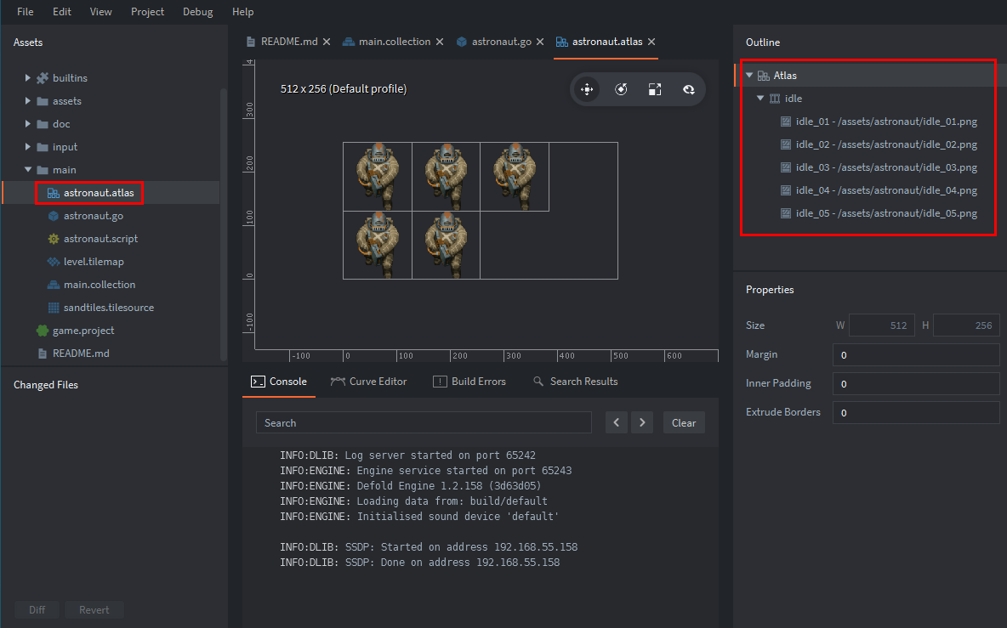Click the sandtiles.tilesource grid icon

(x=54, y=308)
